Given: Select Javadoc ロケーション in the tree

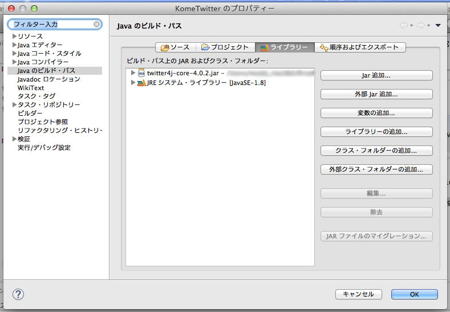Looking at the screenshot, I should pos(49,79).
